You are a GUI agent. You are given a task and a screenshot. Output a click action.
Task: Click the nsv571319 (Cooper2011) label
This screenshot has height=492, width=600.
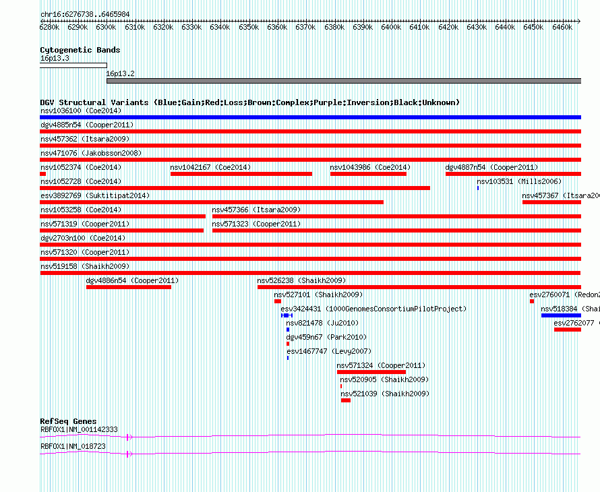[x=85, y=224]
